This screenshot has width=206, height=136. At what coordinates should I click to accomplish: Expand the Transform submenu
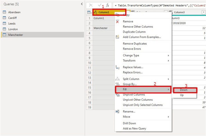click(x=145, y=61)
